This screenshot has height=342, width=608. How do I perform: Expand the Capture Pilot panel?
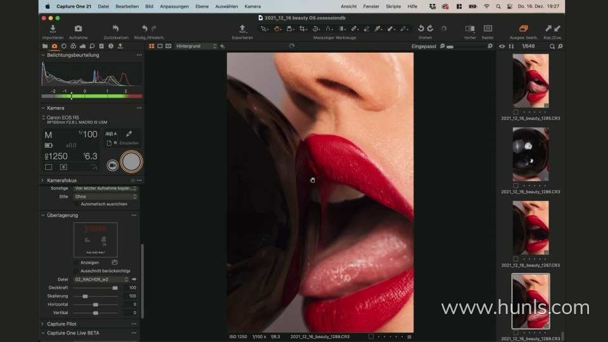61,324
